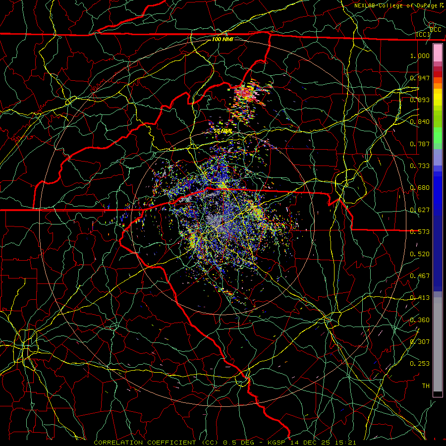The width and height of the screenshot is (446, 446).
Task: Click the 0.947 scale value
Action: [420, 78]
